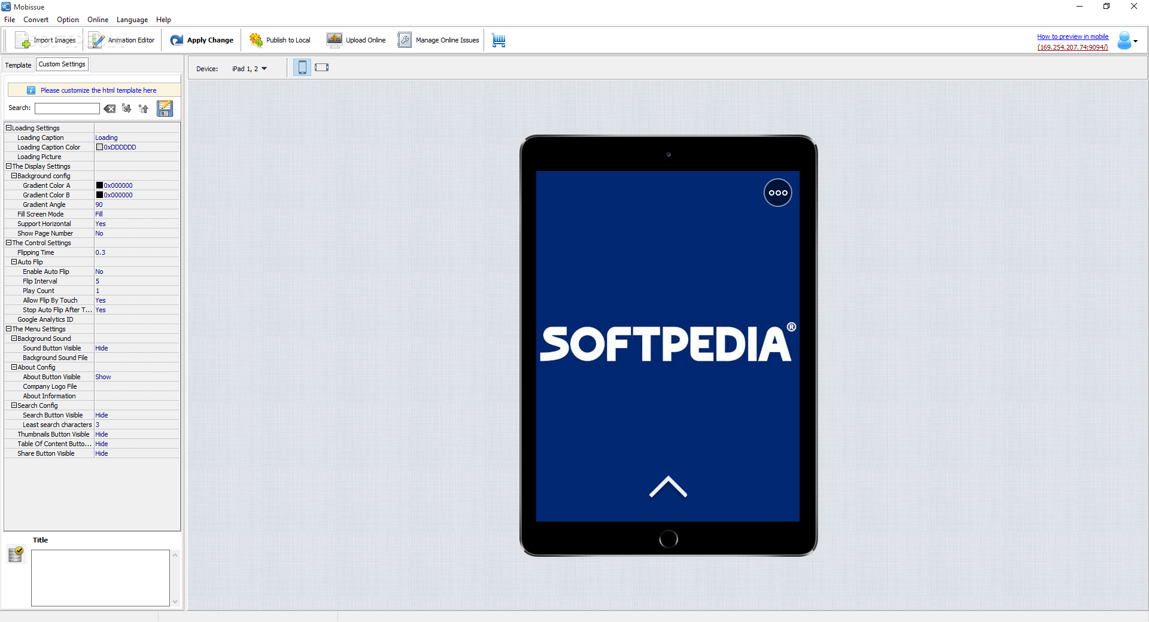
Task: Open the iPad 1, 2 device dropdown
Action: [x=250, y=68]
